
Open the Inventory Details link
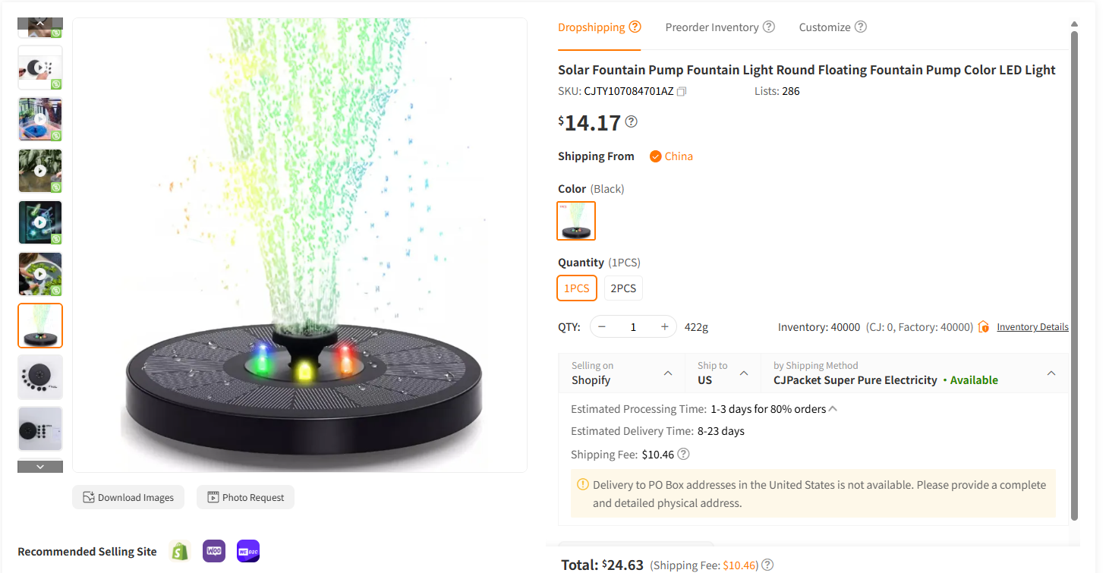point(1032,326)
